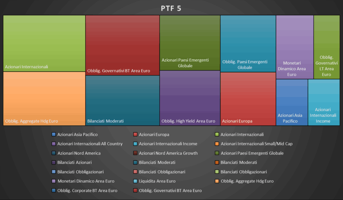Click the PTF 5 chart title
The width and height of the screenshot is (343, 200).
point(171,8)
